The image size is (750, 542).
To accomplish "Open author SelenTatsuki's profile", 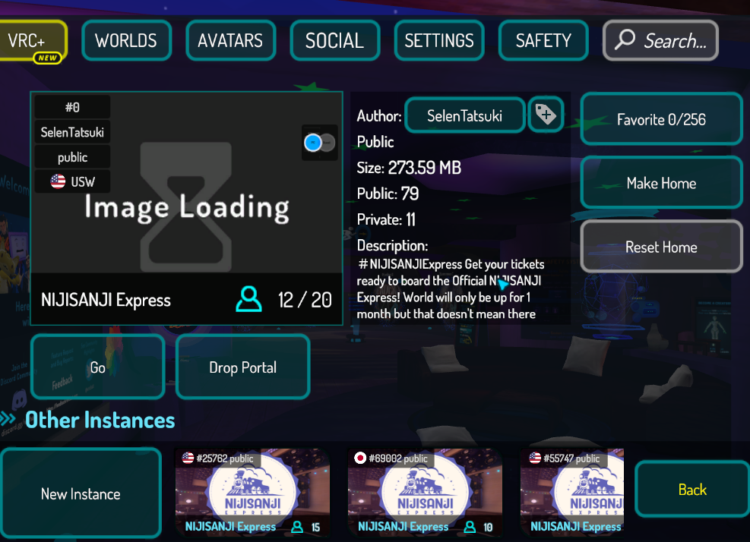I will (465, 115).
